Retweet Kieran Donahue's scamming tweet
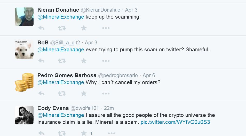The image size is (246, 136). 62,28
